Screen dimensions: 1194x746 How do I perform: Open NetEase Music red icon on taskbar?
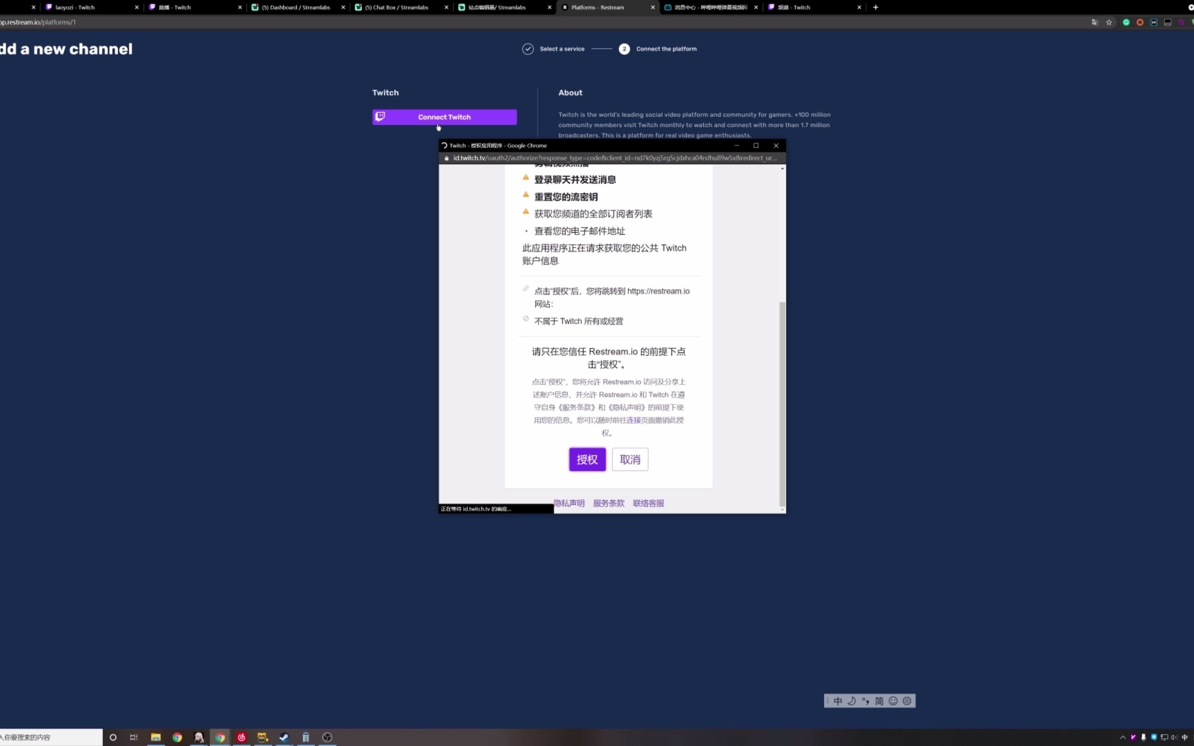[241, 737]
